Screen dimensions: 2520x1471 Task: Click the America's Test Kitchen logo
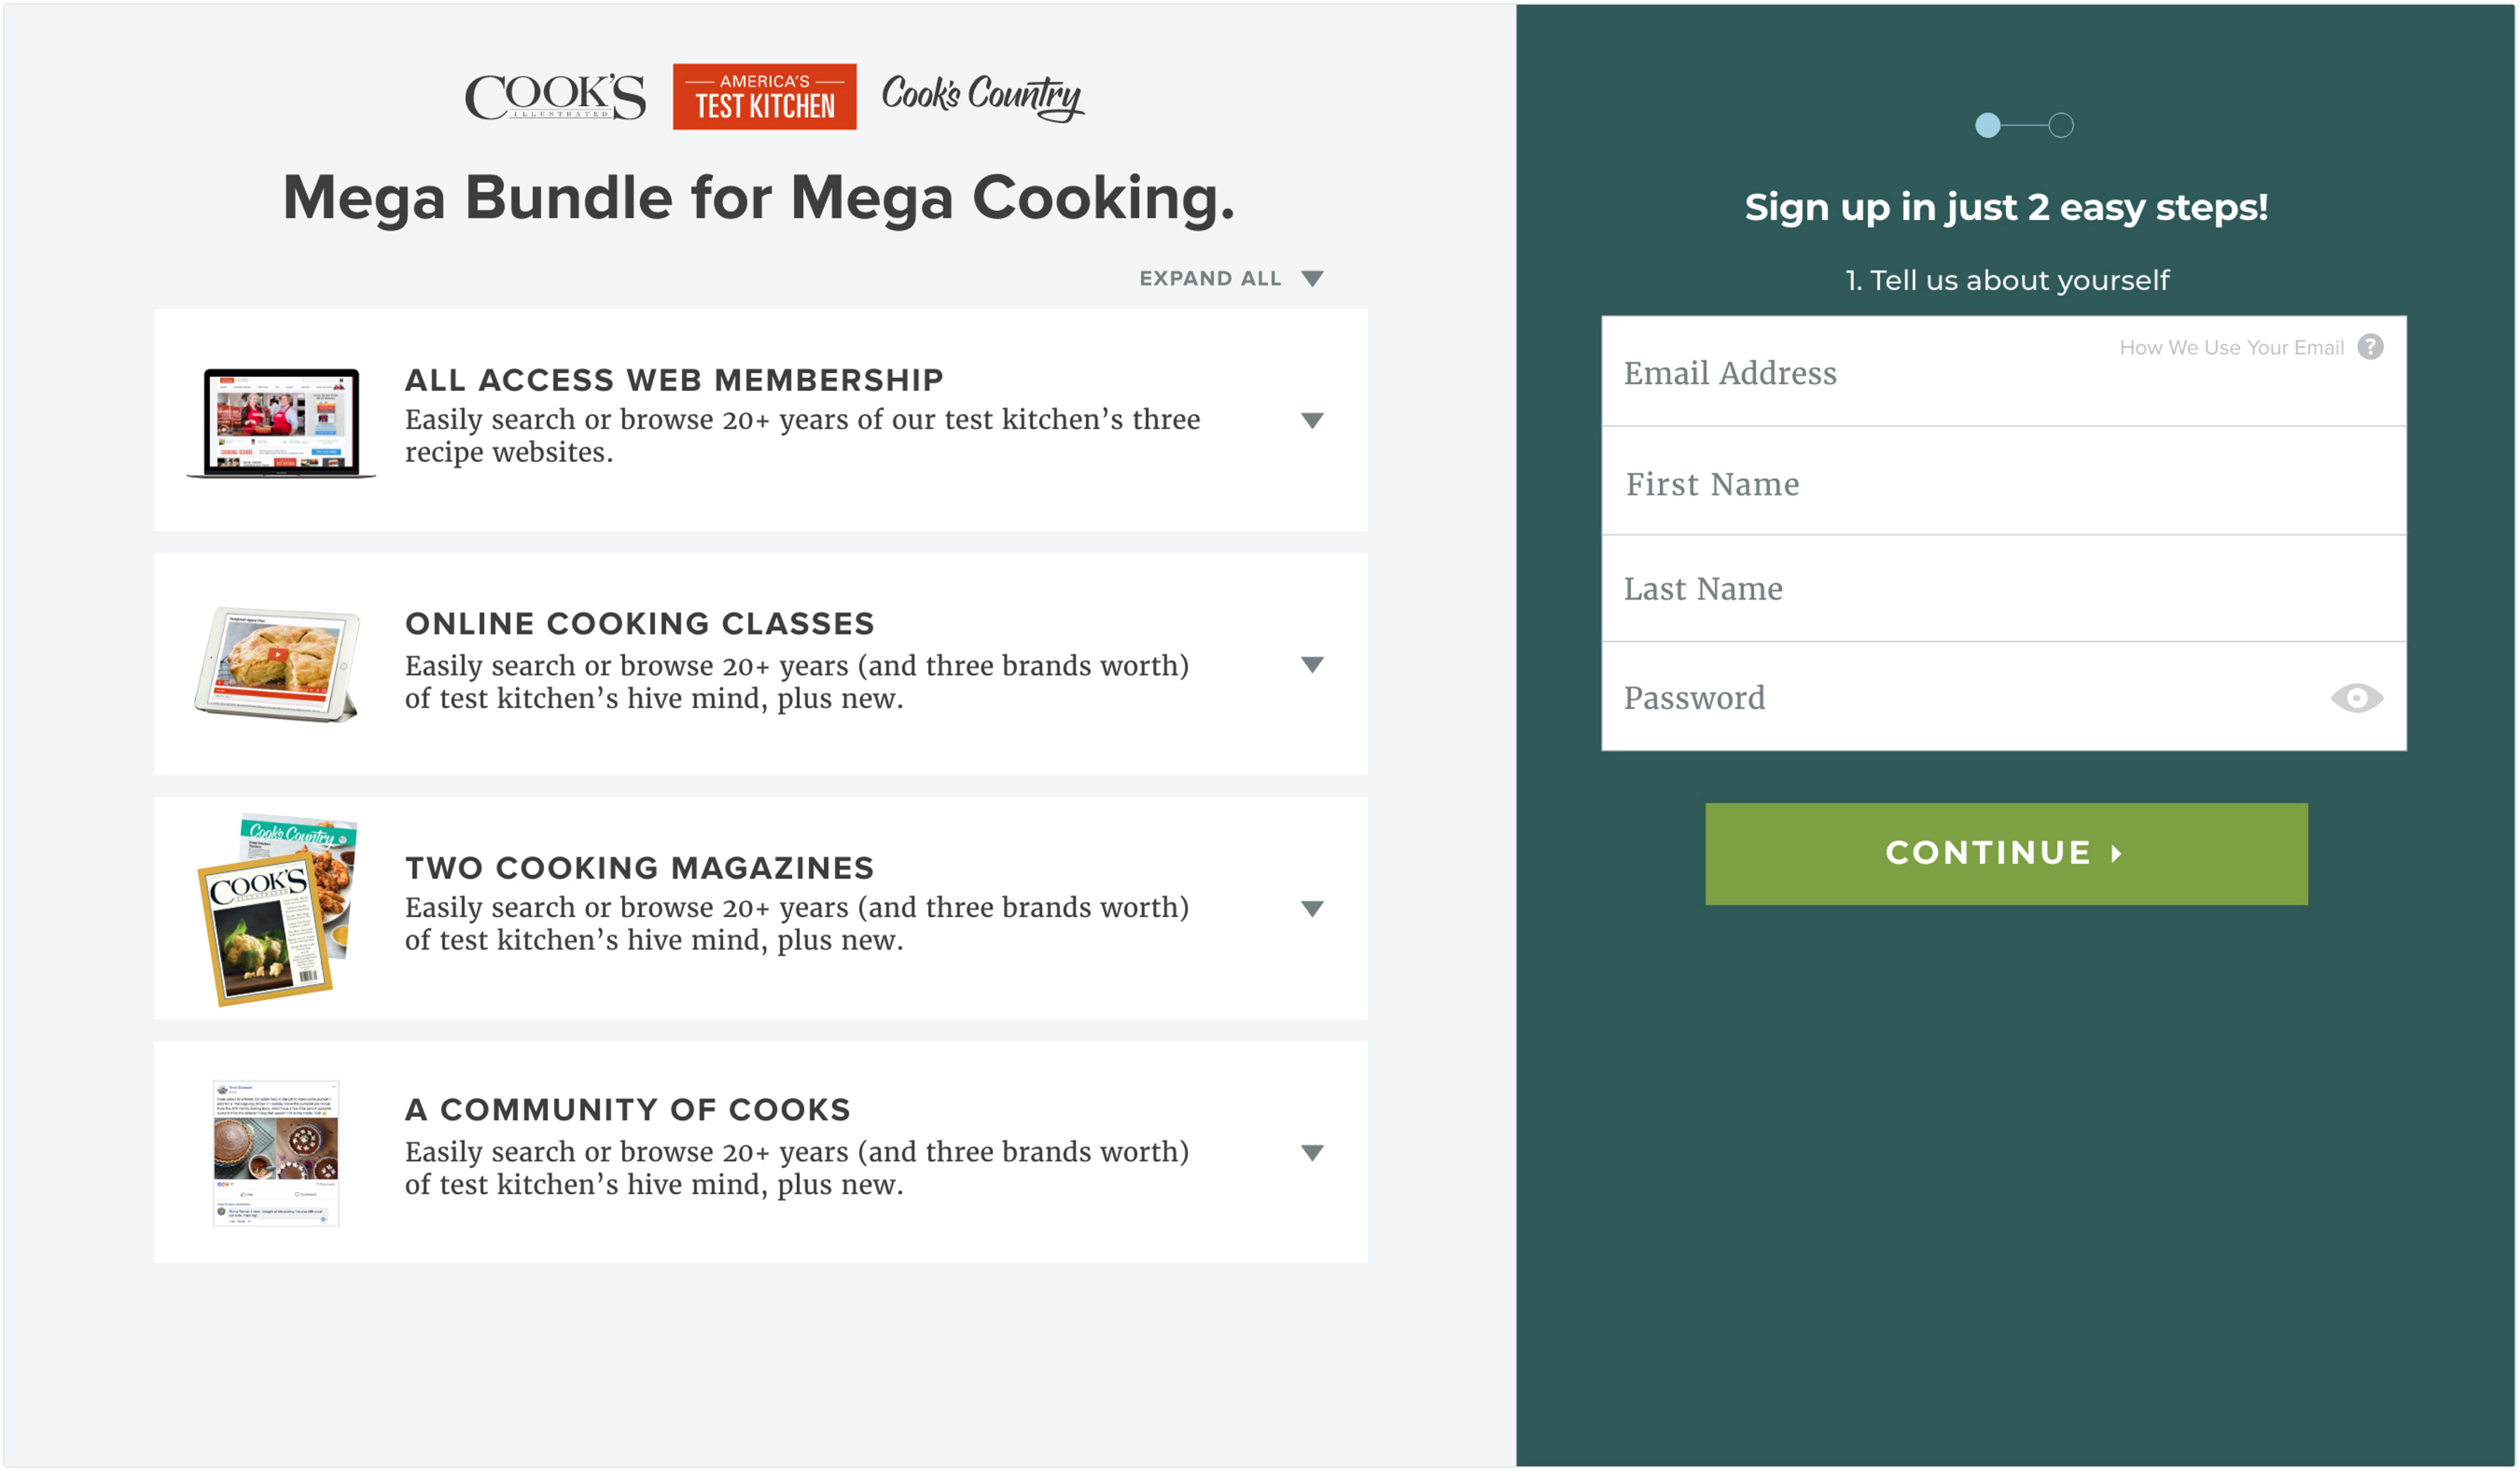point(764,97)
